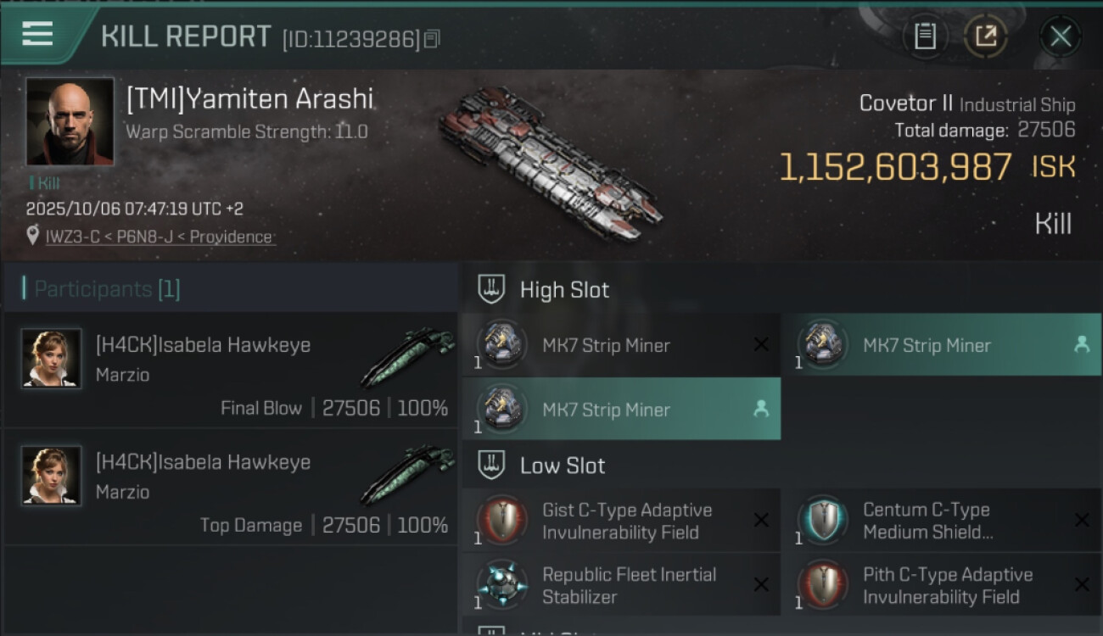
Task: Open the IWZ3-C location link
Action: coord(72,237)
